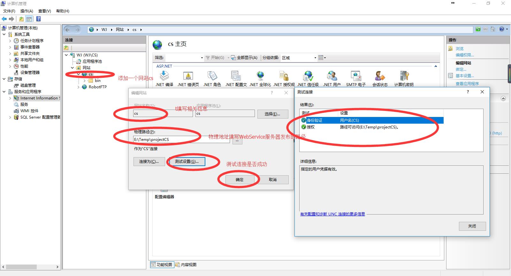Expand the 任务计划程序 tree node
Viewport: 511px width, 276px height.
click(10, 41)
